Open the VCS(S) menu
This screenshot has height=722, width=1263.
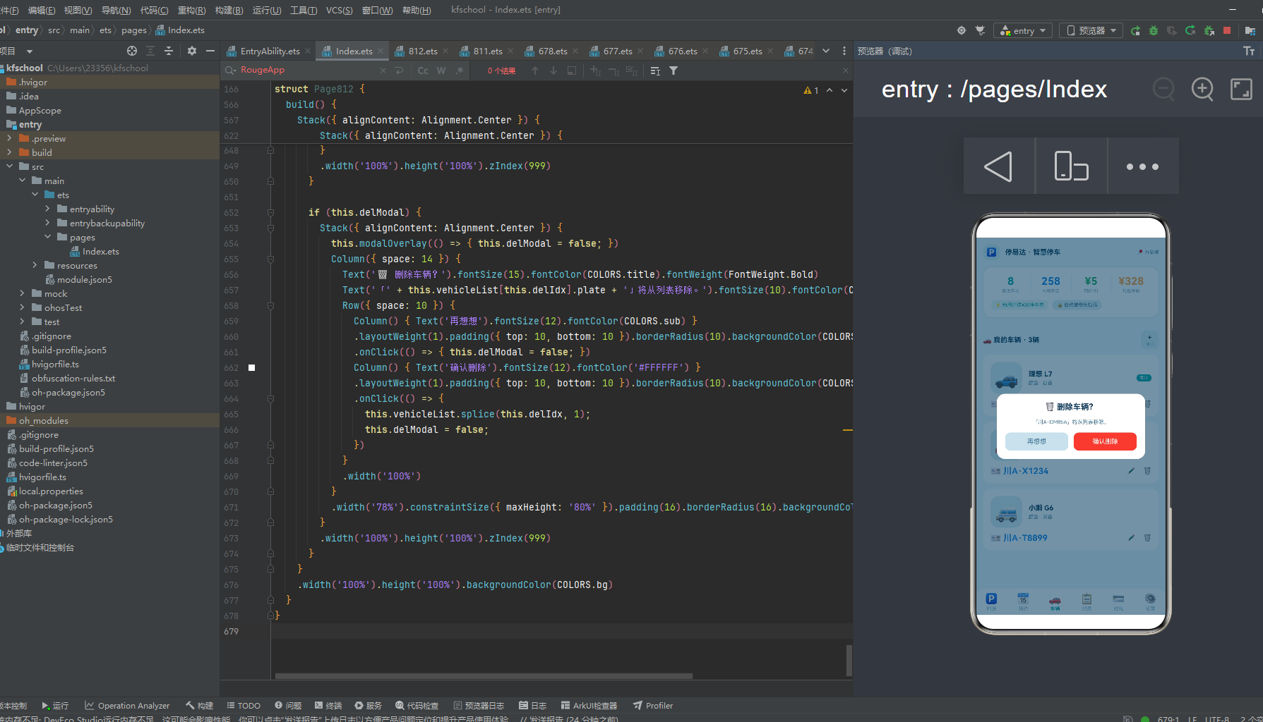point(339,10)
